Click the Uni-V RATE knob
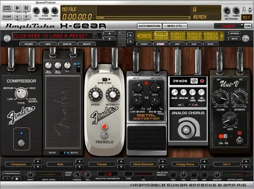Image resolution: width=254 pixels, height=189 pixels. 230,120
